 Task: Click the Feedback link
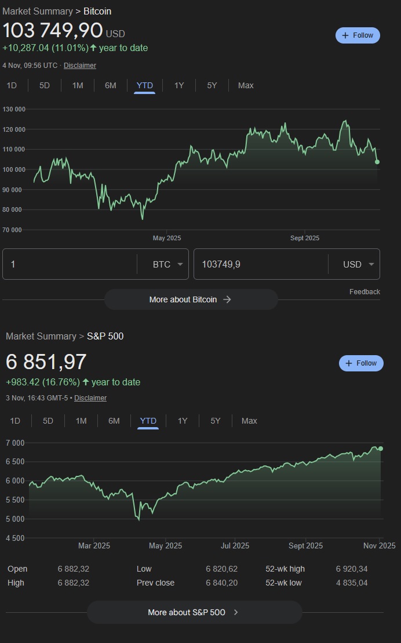point(364,291)
